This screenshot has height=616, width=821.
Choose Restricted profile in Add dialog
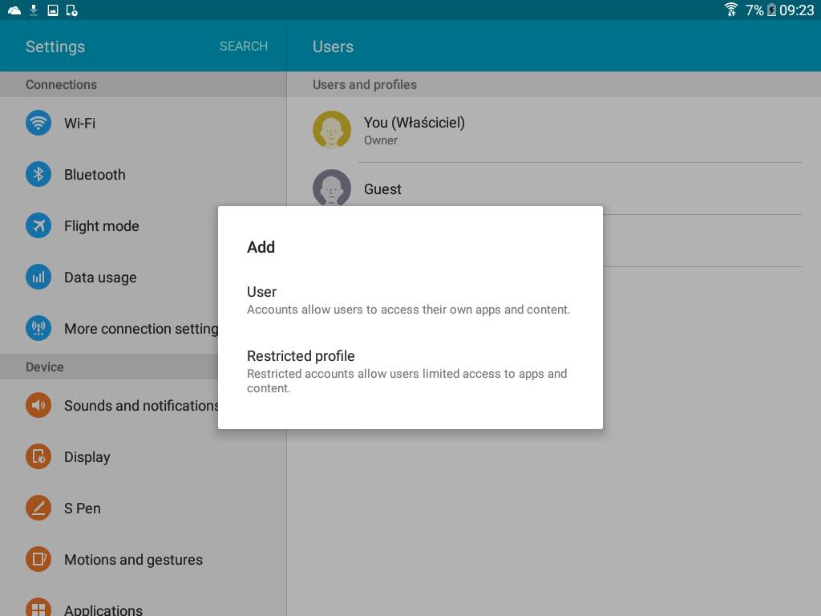(409, 371)
